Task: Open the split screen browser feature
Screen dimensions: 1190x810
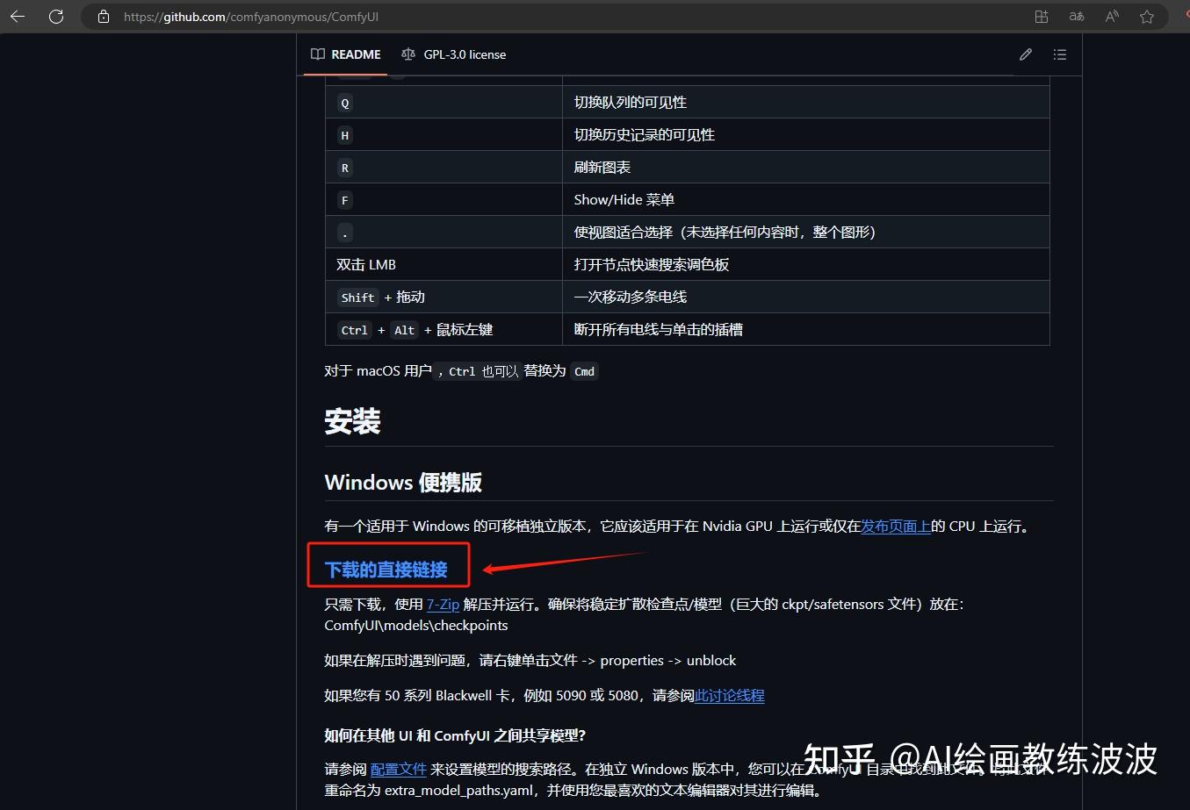Action: (x=1041, y=16)
